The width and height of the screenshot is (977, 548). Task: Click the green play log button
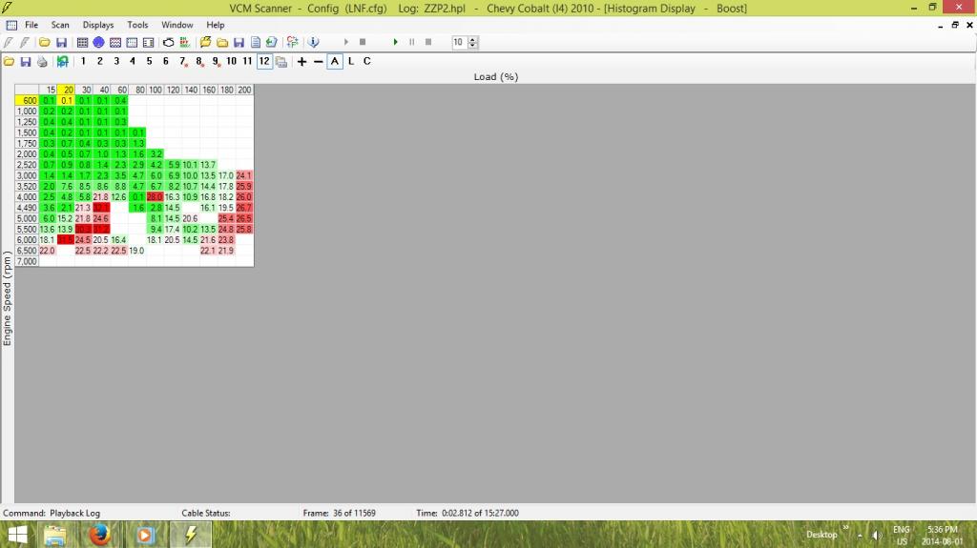click(395, 43)
